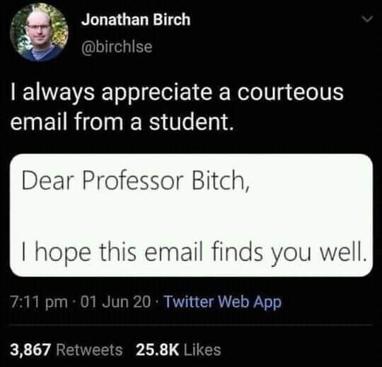This screenshot has height=367, width=382.
Task: Click the 3,867 retweet count number
Action: point(30,350)
